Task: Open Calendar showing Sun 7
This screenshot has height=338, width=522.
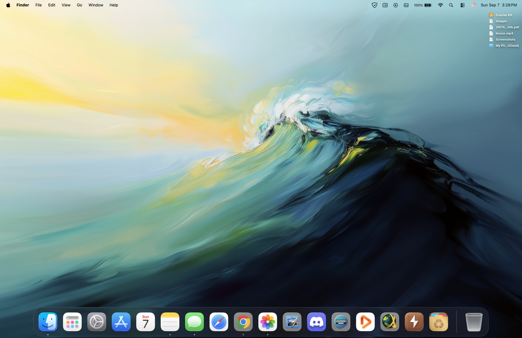Action: click(x=145, y=322)
